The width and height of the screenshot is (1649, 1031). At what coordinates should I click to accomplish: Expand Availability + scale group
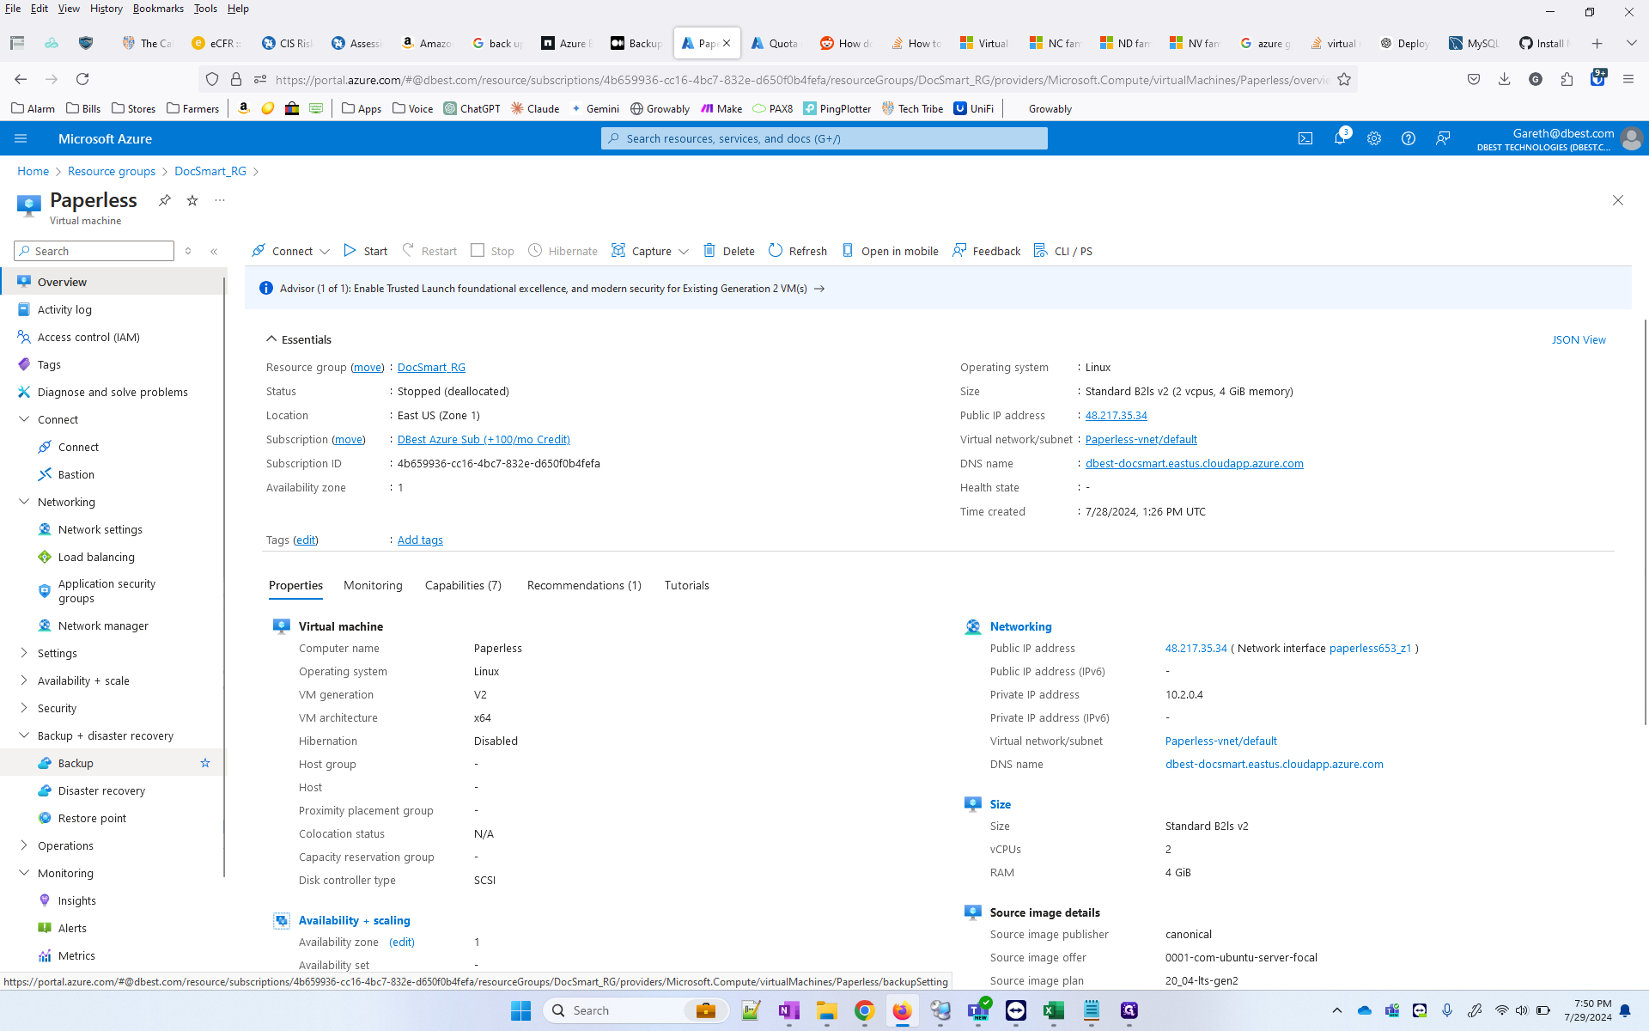point(24,680)
